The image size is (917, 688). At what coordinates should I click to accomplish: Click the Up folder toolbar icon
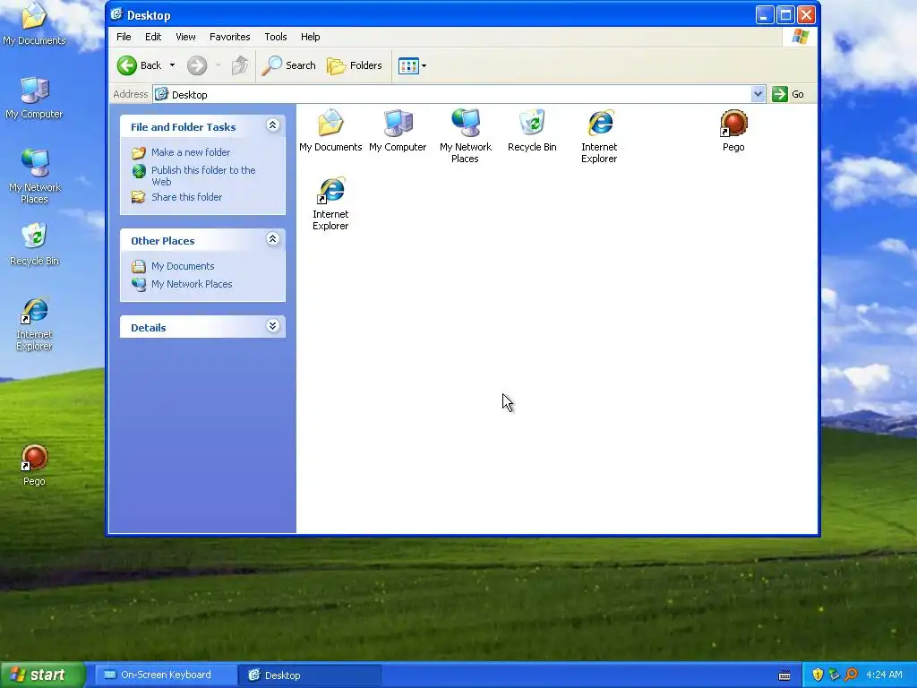pyautogui.click(x=240, y=65)
